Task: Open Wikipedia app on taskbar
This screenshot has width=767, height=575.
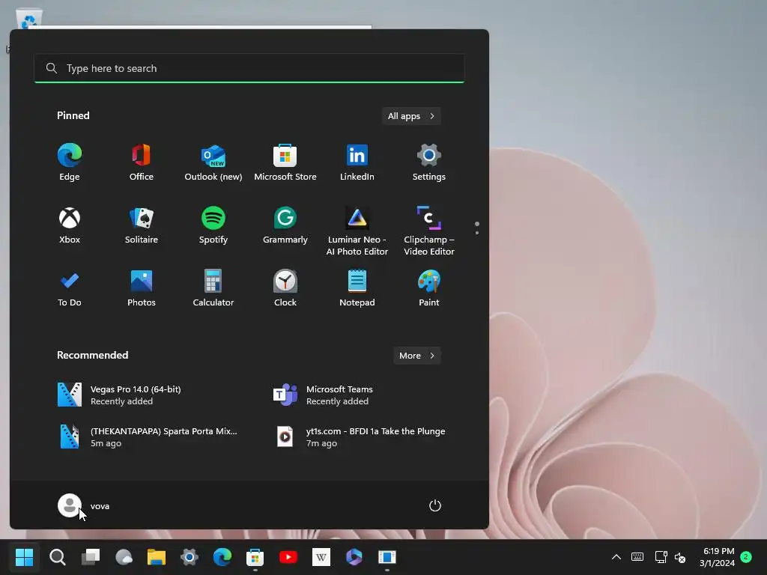Action: click(321, 557)
